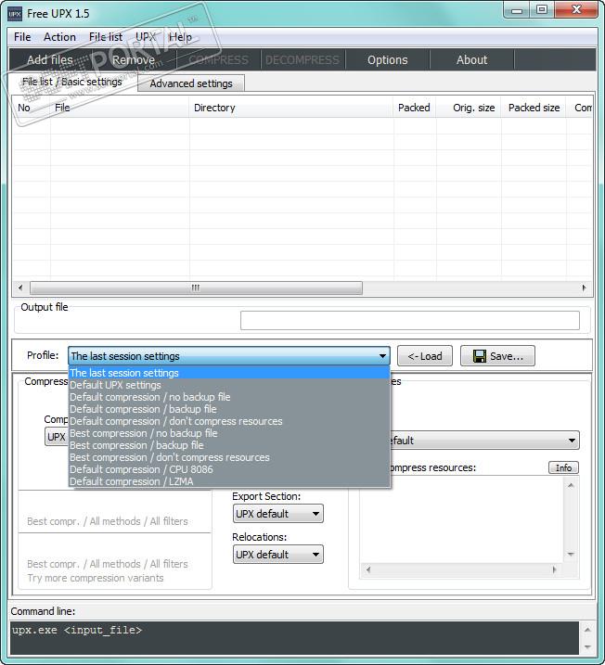Screen dimensions: 605x665
Task: Click file list horizontal scrollbar left arrow
Action: (x=20, y=288)
